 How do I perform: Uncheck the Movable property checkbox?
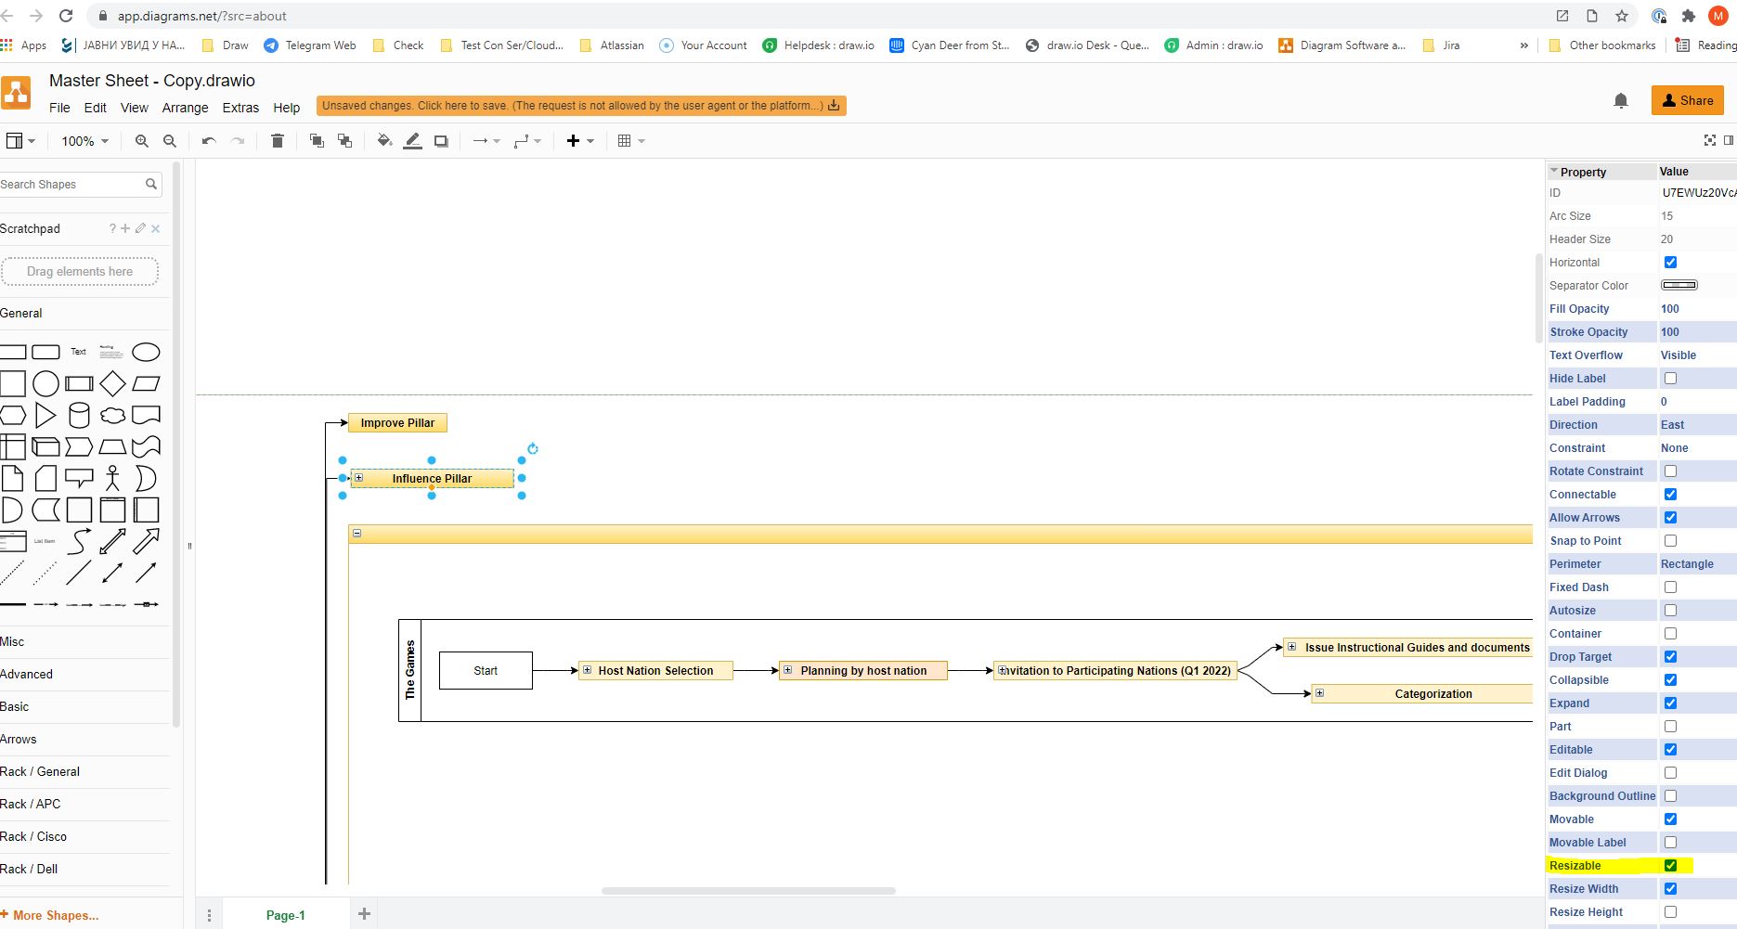[x=1669, y=819]
